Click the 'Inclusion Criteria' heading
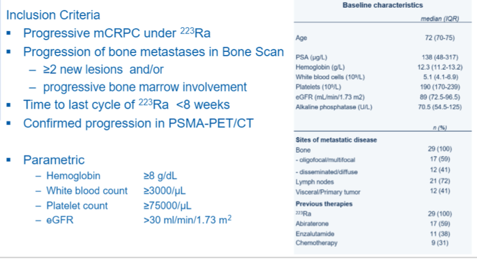477x262 pixels. 53,15
